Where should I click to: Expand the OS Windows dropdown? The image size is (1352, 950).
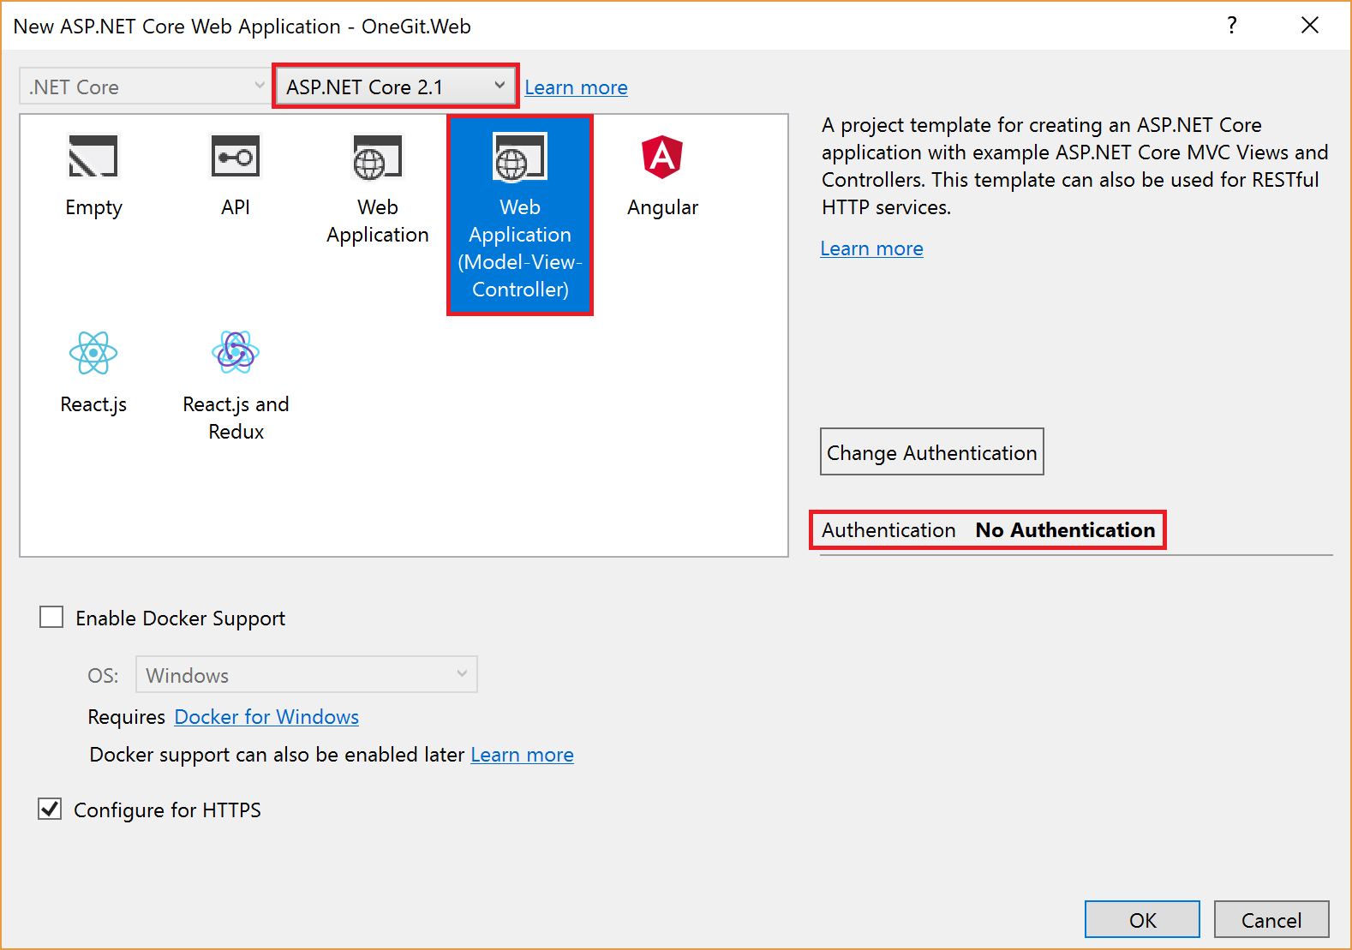tap(306, 675)
